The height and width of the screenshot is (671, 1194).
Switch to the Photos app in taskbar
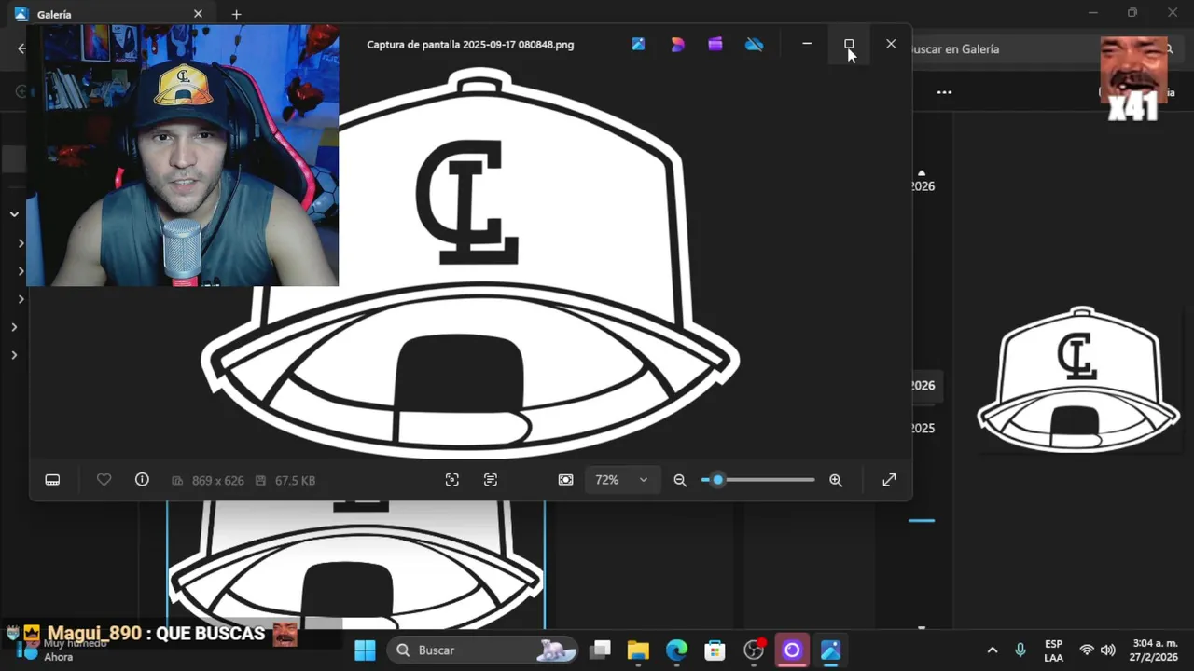(x=830, y=650)
